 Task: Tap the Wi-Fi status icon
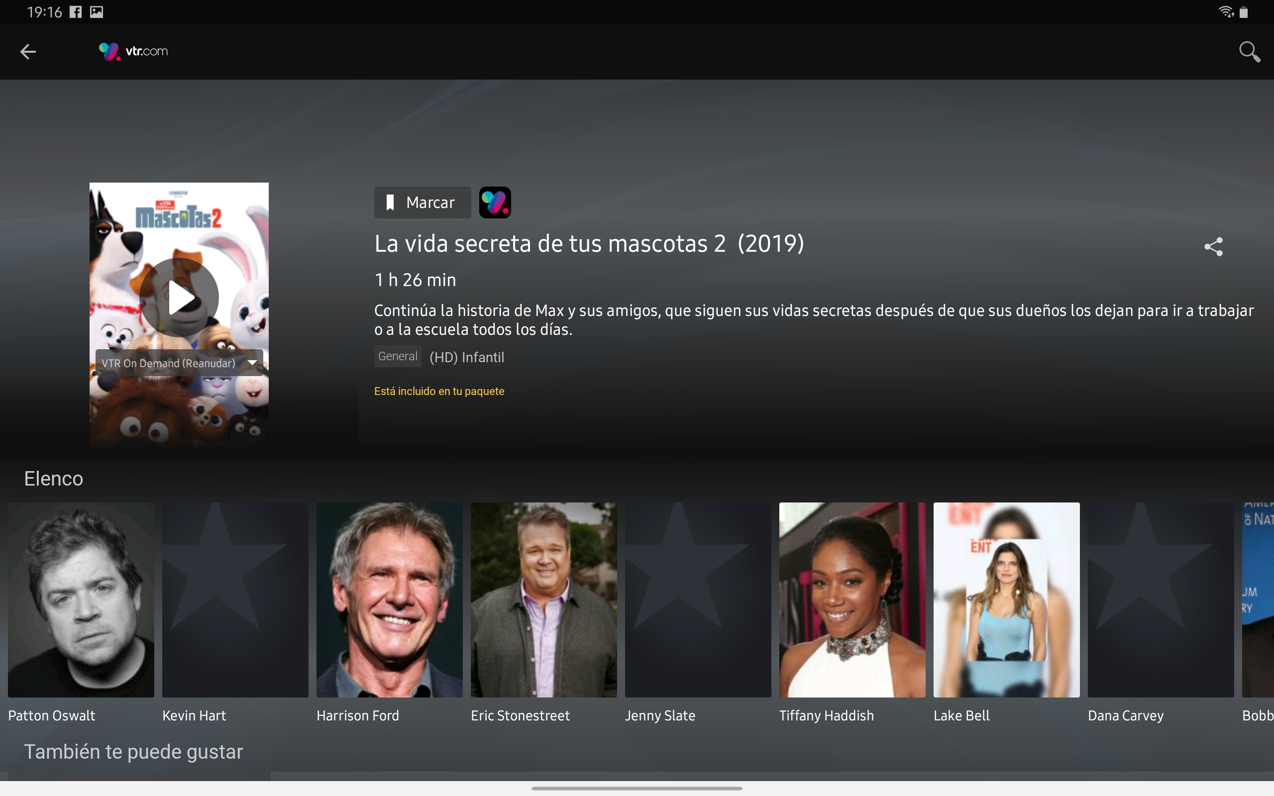pos(1226,11)
